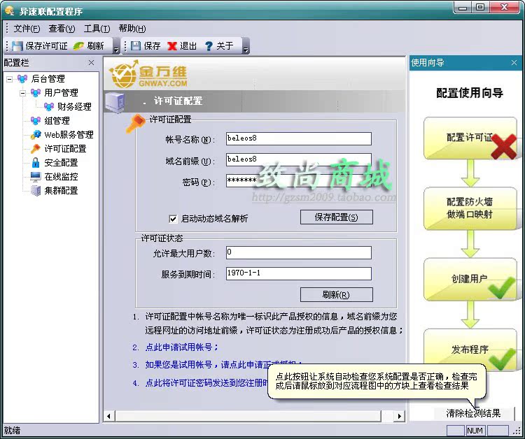
Task: Click the application icon in title bar
Action: click(x=9, y=11)
